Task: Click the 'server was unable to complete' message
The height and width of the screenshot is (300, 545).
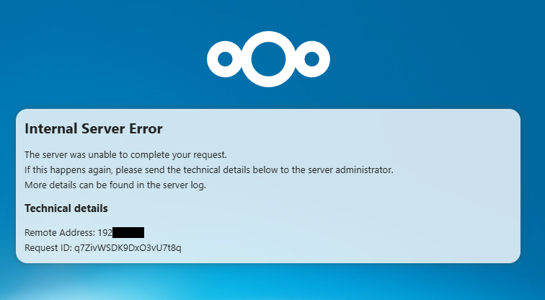Action: click(x=125, y=155)
